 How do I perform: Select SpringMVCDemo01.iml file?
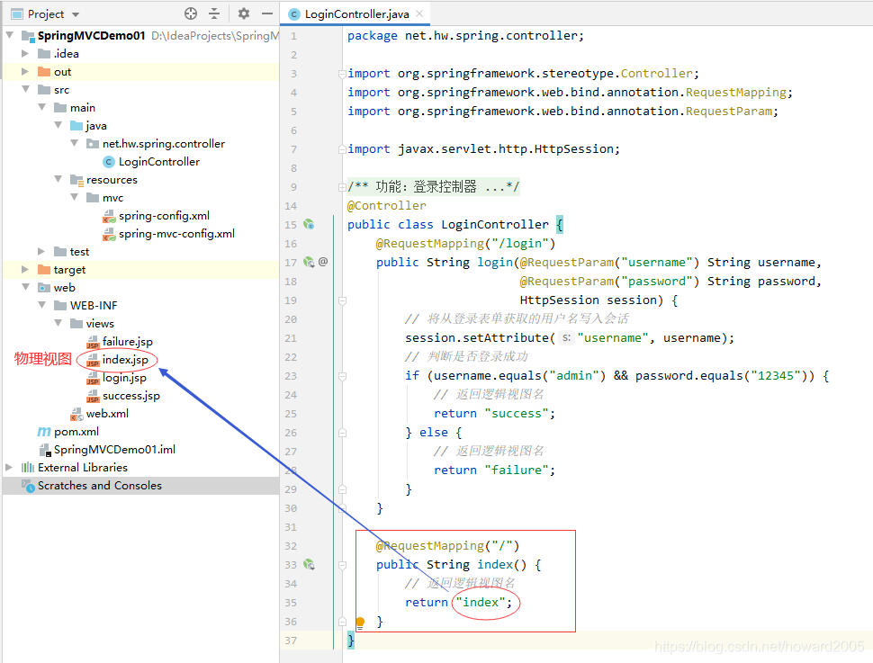click(x=114, y=449)
